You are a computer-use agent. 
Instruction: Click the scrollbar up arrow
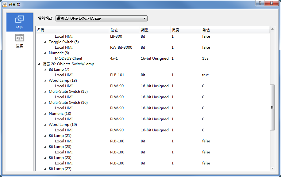click(x=272, y=30)
